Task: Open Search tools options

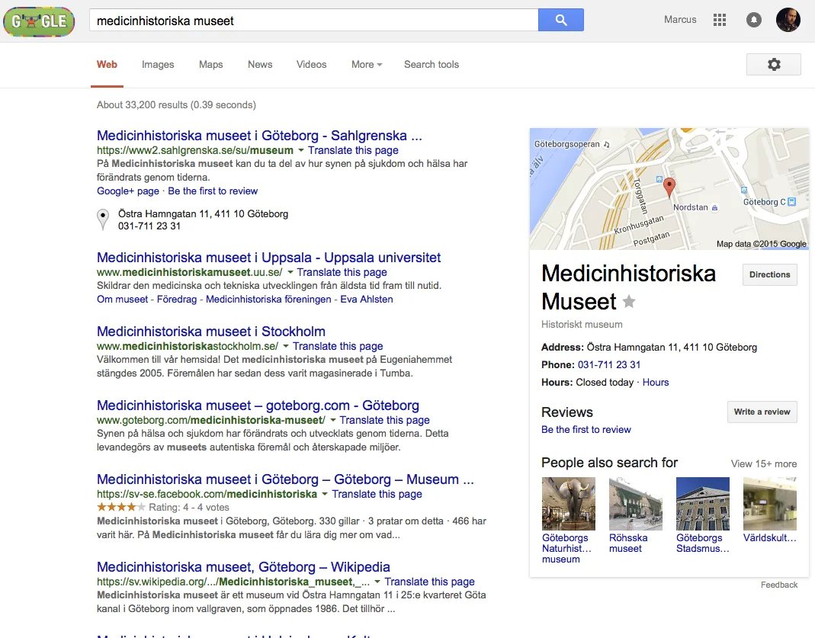Action: pyautogui.click(x=432, y=65)
